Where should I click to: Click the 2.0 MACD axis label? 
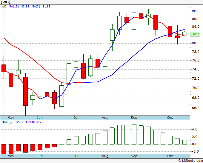click(x=195, y=137)
